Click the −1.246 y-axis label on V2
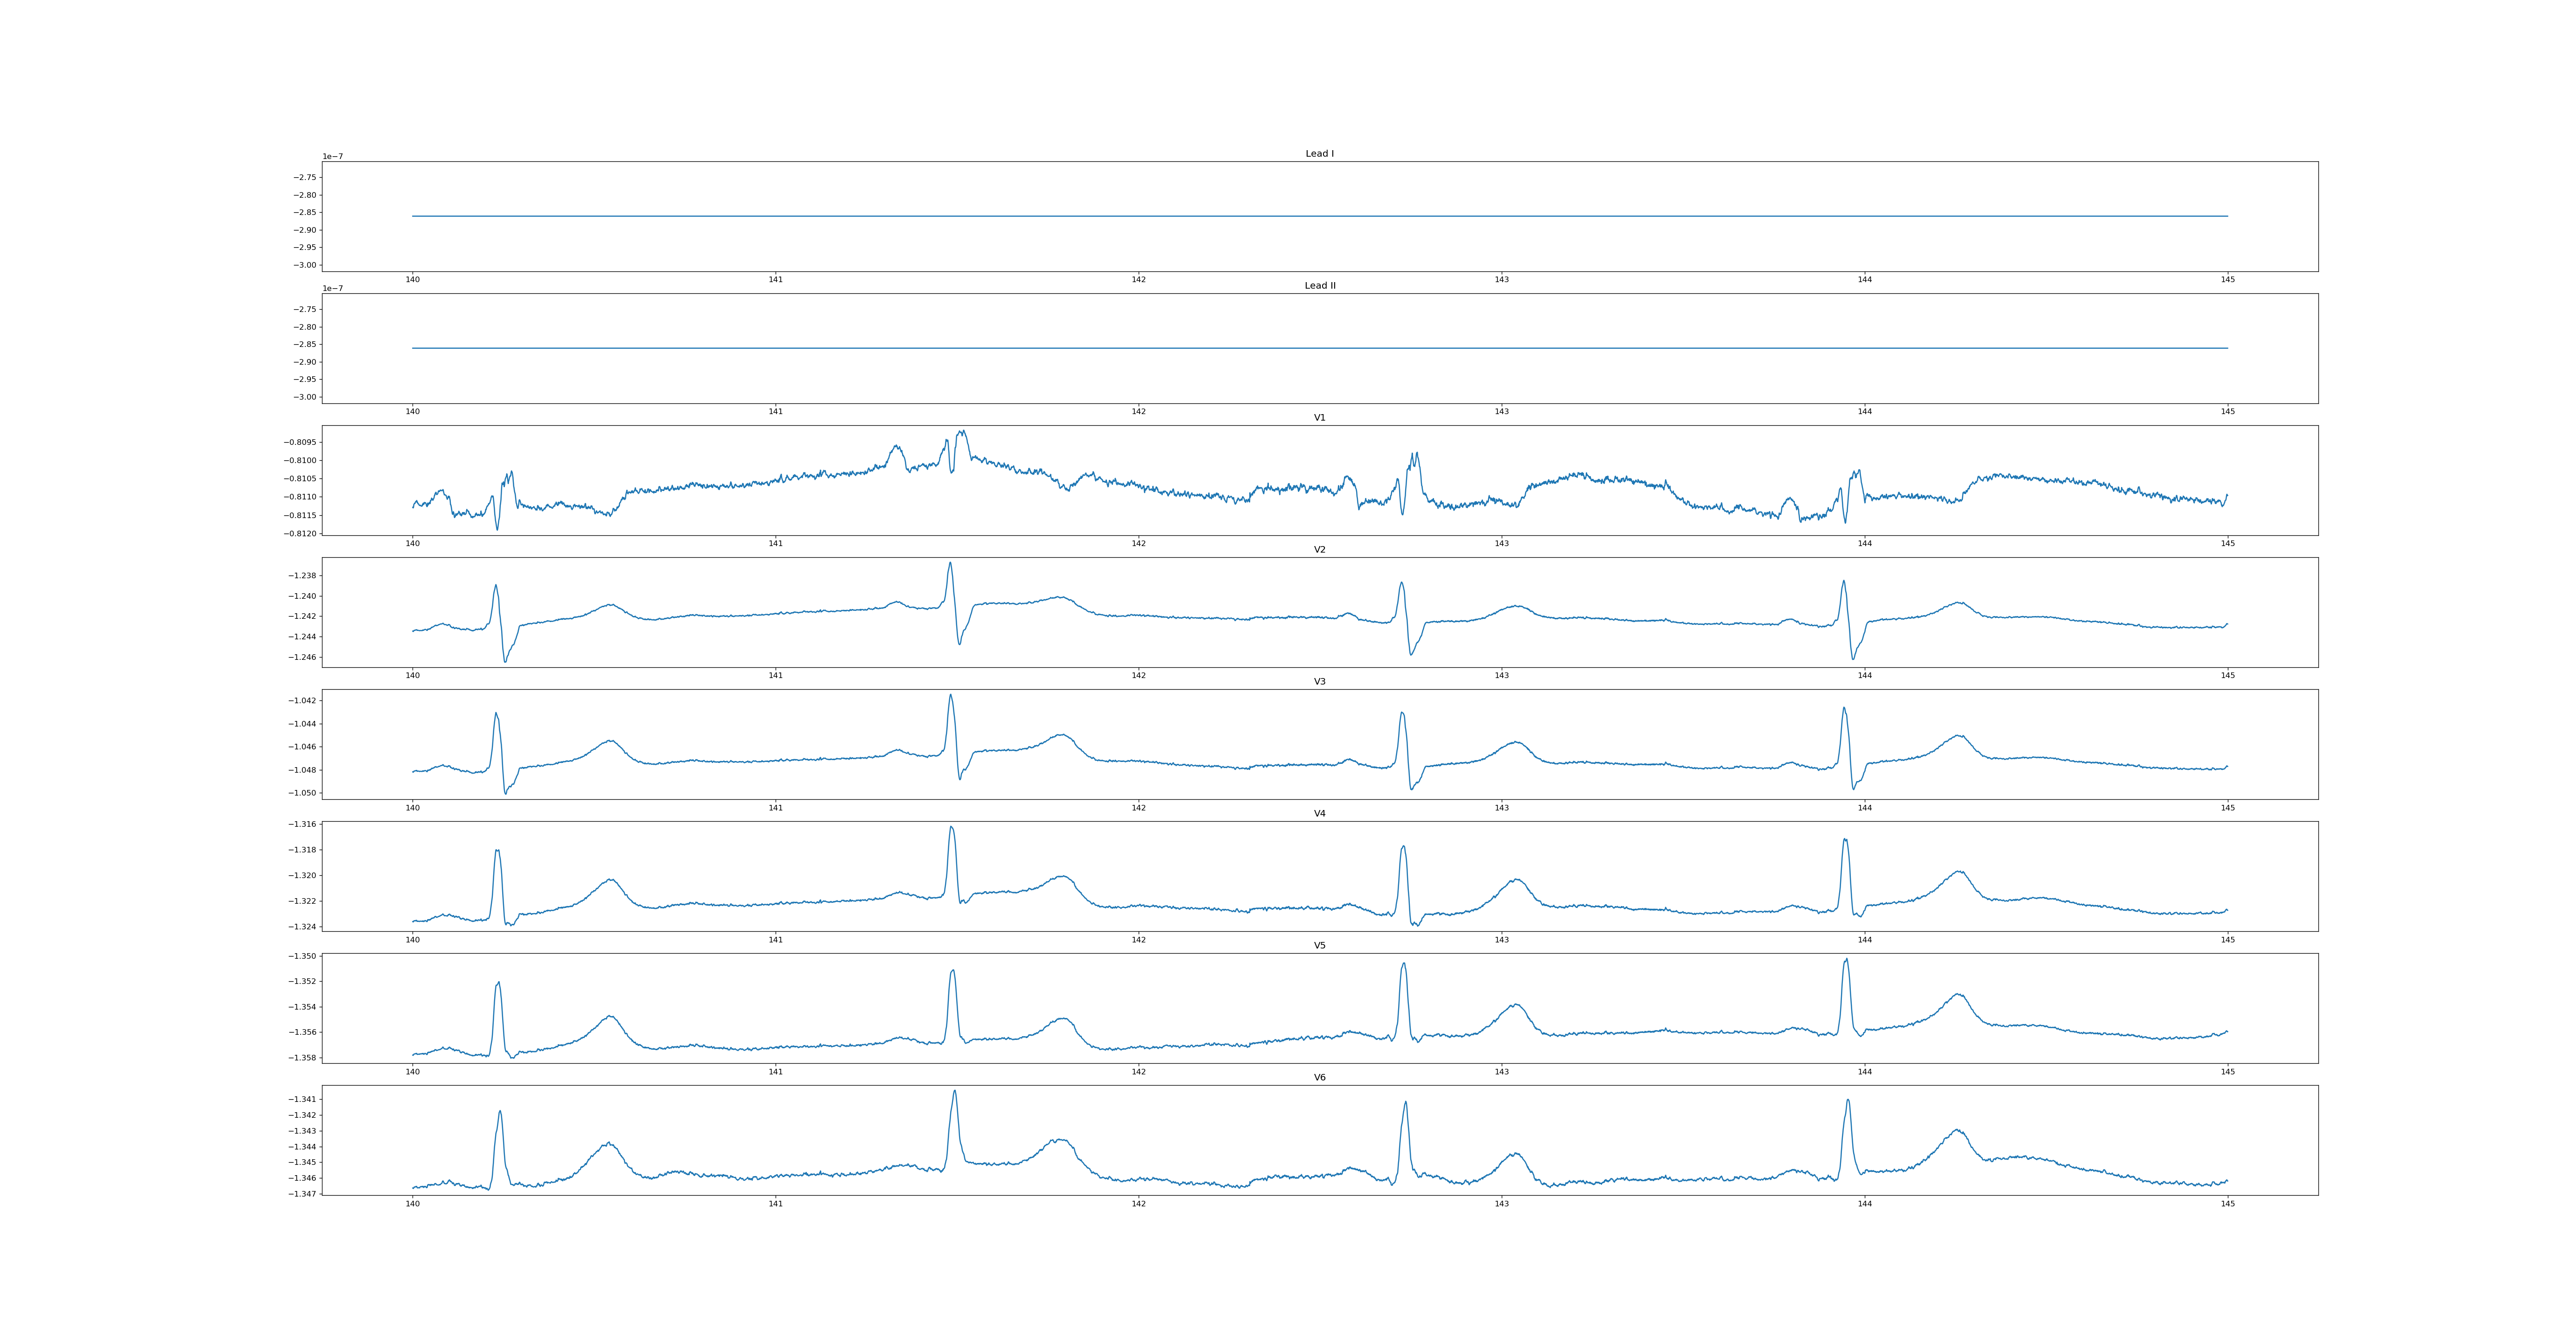Viewport: 2576px width, 1343px height. [302, 658]
